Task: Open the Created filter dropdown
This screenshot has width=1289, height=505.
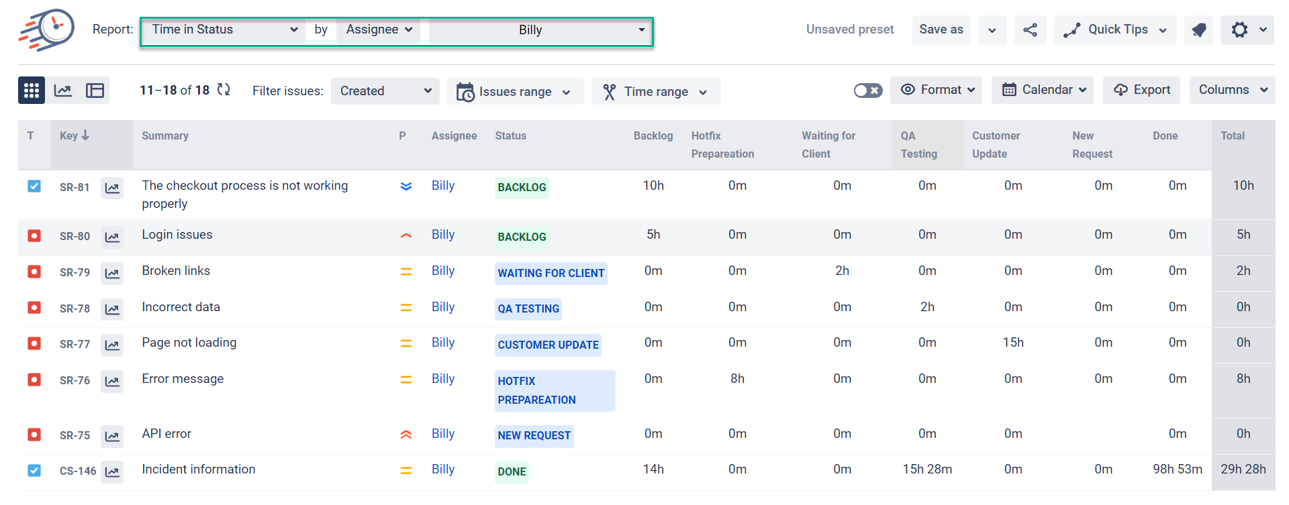Action: pyautogui.click(x=385, y=91)
